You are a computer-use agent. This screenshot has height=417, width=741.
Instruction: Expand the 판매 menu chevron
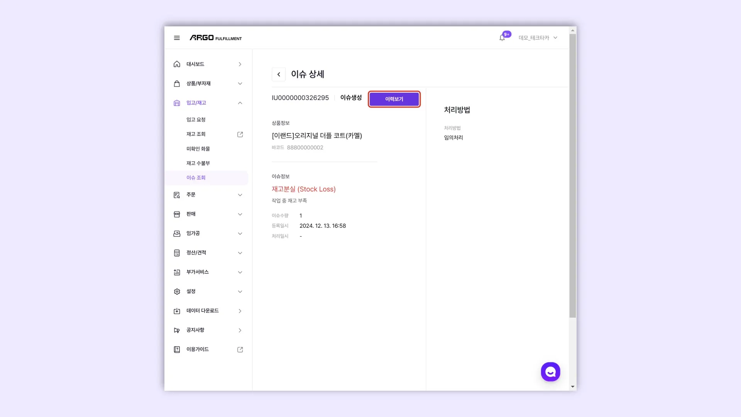pos(240,214)
